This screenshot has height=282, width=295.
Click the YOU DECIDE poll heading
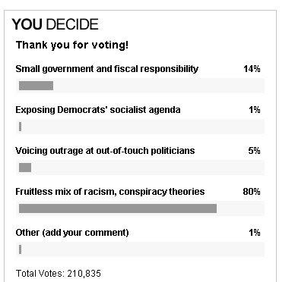click(55, 24)
